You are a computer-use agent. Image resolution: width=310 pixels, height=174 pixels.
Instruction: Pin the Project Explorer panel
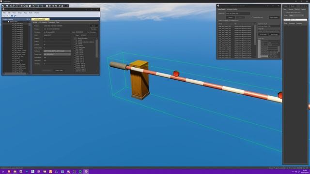(27, 19)
